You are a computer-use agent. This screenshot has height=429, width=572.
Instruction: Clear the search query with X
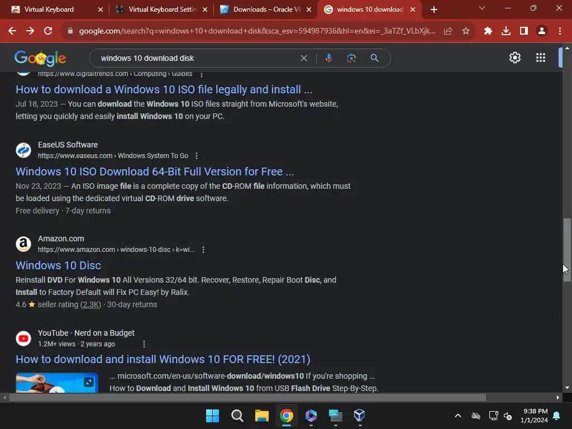tap(303, 58)
